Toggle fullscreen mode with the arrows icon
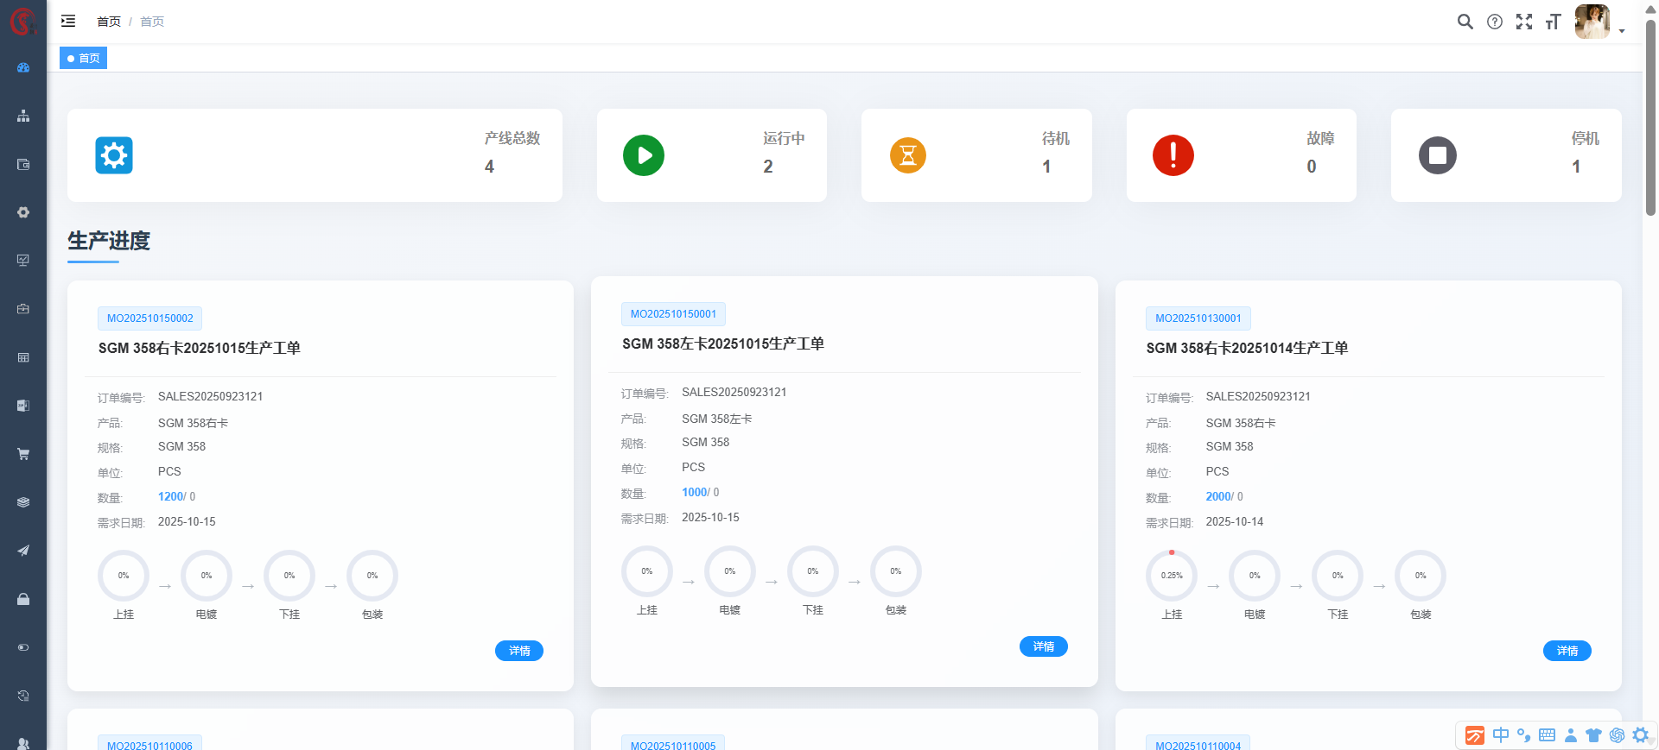 click(x=1523, y=22)
